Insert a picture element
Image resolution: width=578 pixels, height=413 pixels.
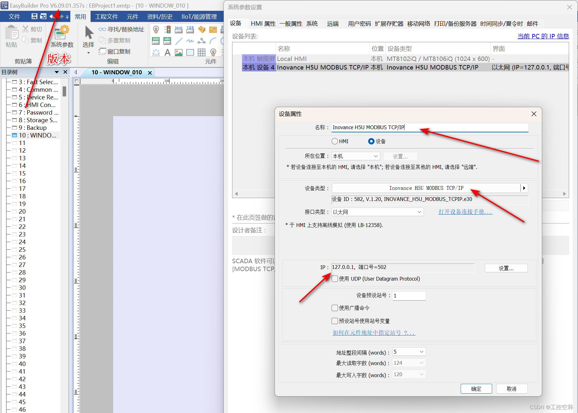coord(178,52)
